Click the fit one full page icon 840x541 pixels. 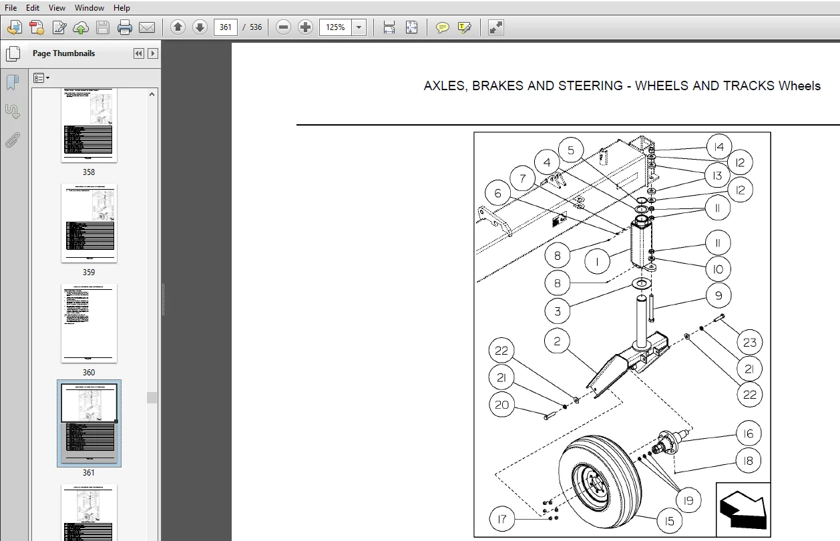411,27
